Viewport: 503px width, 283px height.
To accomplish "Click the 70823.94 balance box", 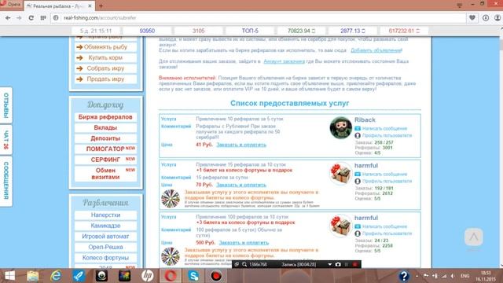I will pos(301,31).
